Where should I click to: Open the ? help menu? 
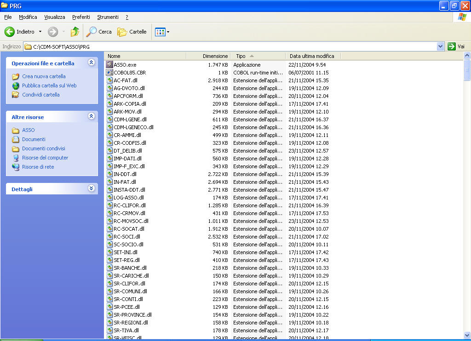click(x=127, y=17)
